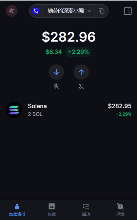Click the $282.96 total balance

coord(69,37)
